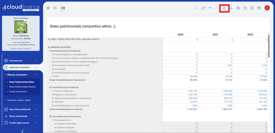
Task: Click the cloudfinance Enterprise logo
Action: (21, 8)
